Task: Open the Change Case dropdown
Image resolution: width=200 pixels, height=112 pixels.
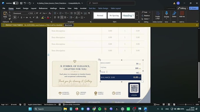Action: click(x=45, y=13)
